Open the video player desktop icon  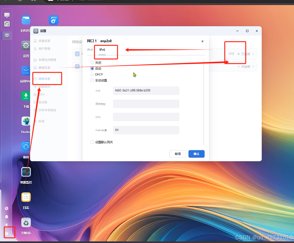pyautogui.click(x=54, y=20)
